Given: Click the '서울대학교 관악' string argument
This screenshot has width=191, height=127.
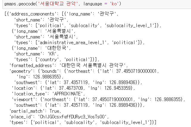Looking at the screenshot, I should [x=58, y=4].
